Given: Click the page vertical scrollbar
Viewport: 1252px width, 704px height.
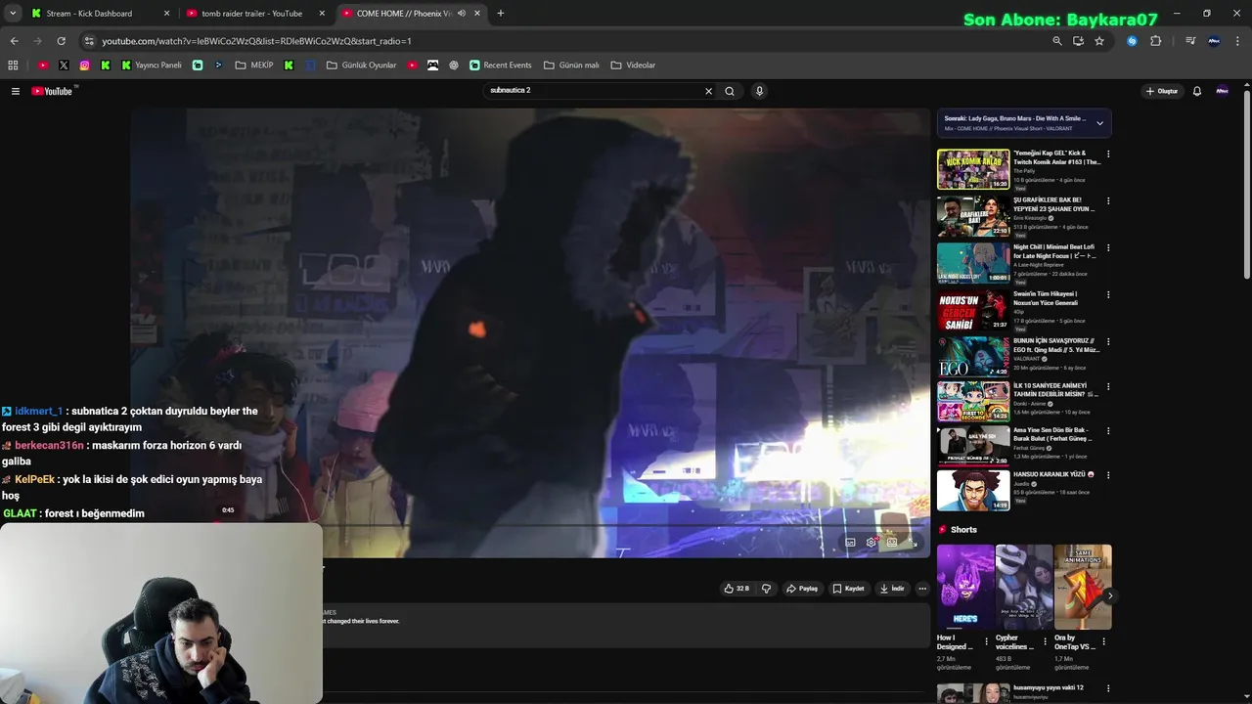Looking at the screenshot, I should pos(1246,184).
